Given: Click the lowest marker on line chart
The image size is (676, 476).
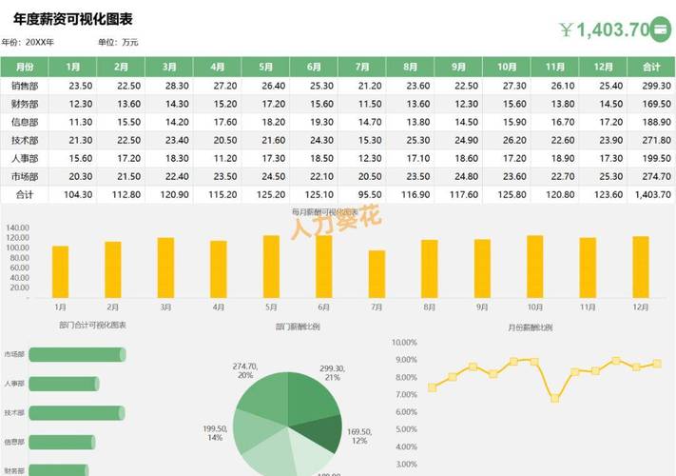Looking at the screenshot, I should pyautogui.click(x=554, y=398).
